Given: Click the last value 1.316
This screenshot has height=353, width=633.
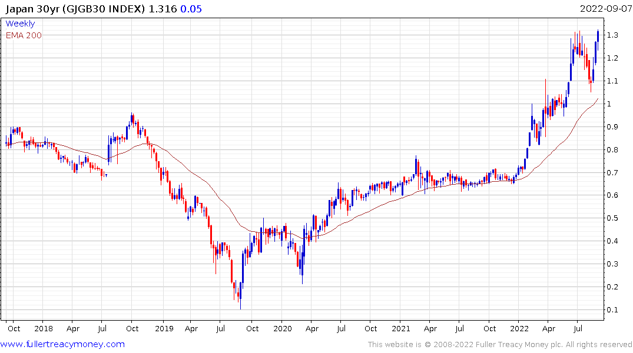Looking at the screenshot, I should (x=163, y=9).
